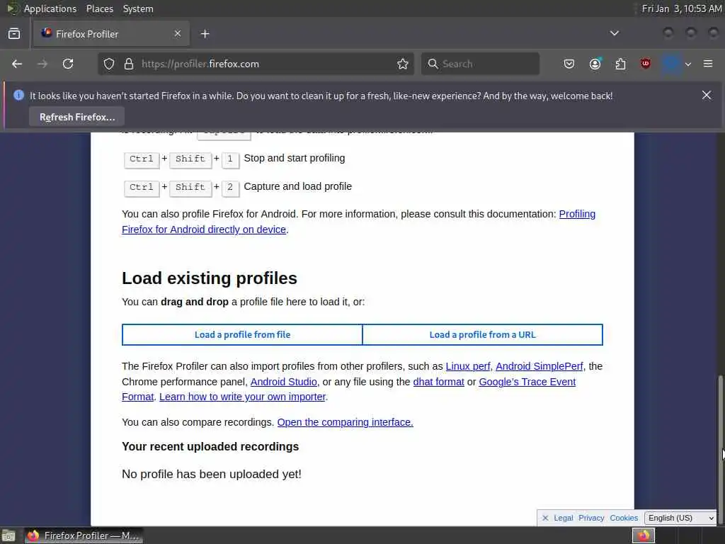Viewport: 725px width, 544px height.
Task: Click the Capture and load profile text
Action: pyautogui.click(x=298, y=186)
